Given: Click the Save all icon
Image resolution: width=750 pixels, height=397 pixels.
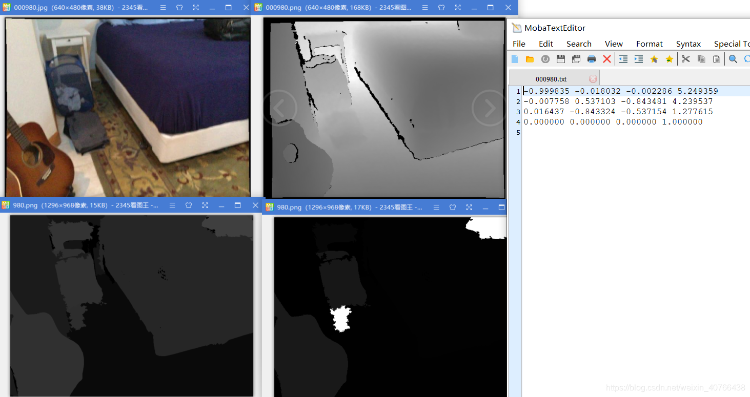Looking at the screenshot, I should [576, 59].
